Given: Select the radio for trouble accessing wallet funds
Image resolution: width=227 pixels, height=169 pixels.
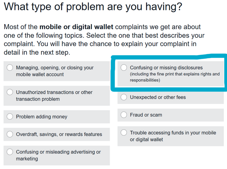Looking at the screenshot, I should [124, 133].
